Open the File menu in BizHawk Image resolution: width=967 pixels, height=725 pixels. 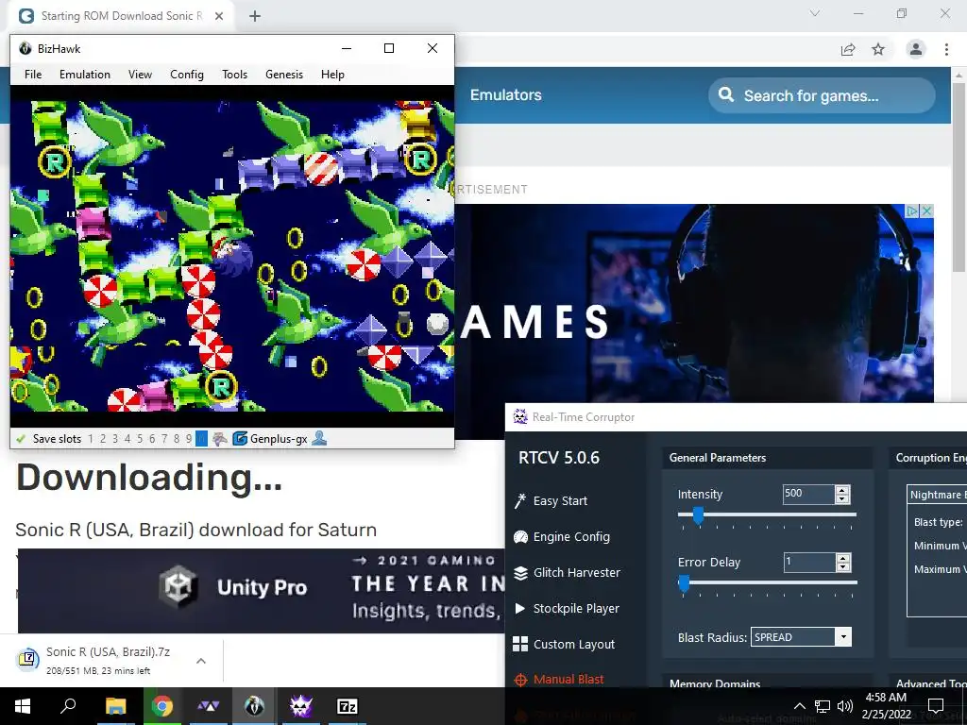pyautogui.click(x=33, y=75)
